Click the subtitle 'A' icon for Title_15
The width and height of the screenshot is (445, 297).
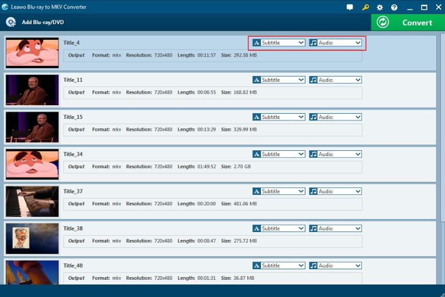pyautogui.click(x=257, y=117)
